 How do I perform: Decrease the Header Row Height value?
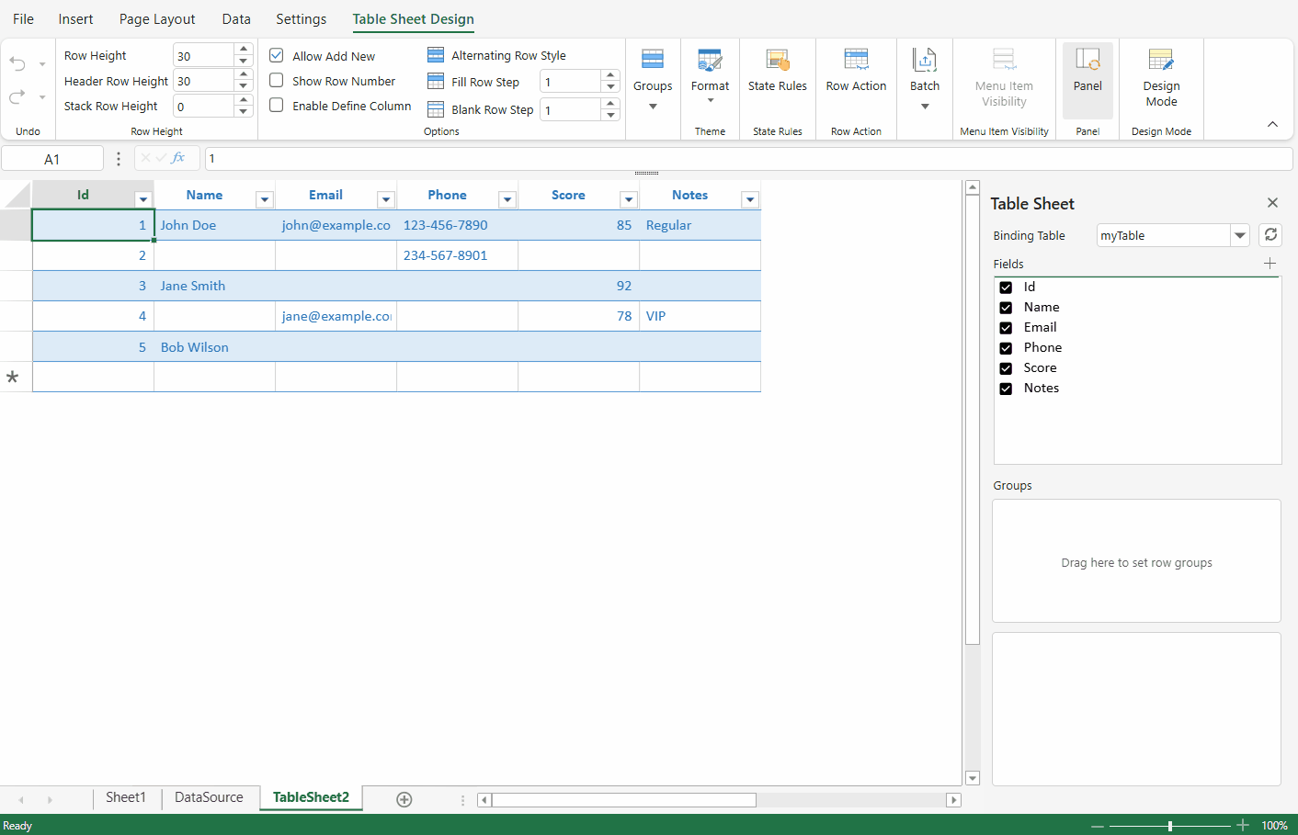tap(244, 86)
